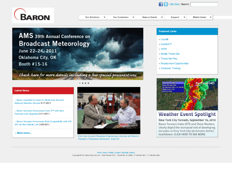The image size is (232, 174).
Task: Expand the Our Solutions dropdown arrow
Action: click(x=104, y=17)
